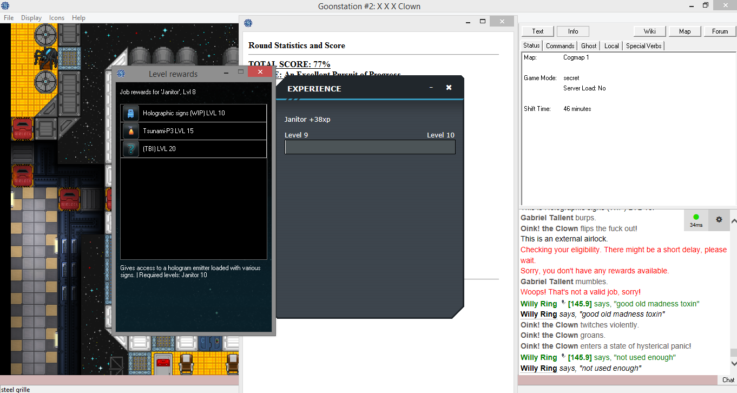The image size is (737, 393).
Task: Open the Wiki button
Action: pyautogui.click(x=650, y=31)
